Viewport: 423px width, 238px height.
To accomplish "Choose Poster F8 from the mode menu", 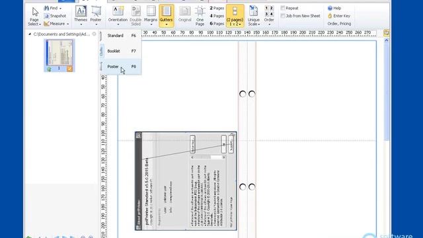I will 121,66.
